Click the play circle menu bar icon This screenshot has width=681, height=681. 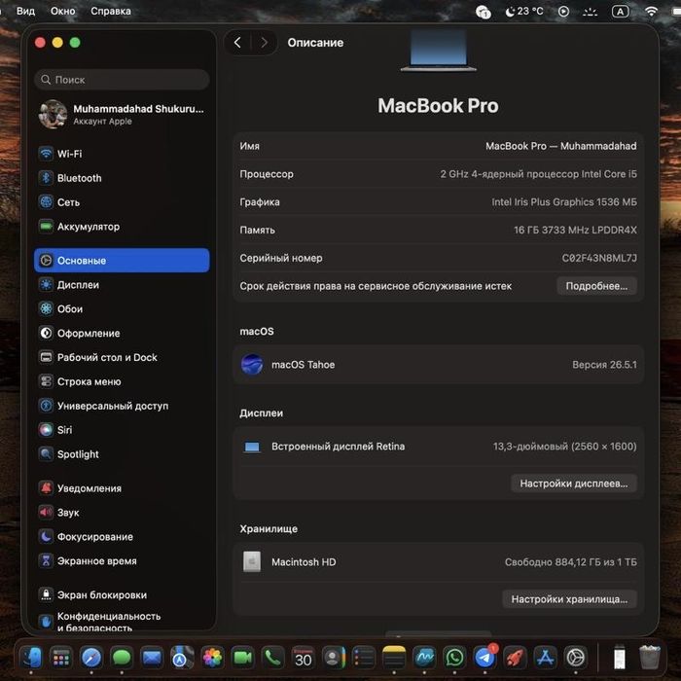click(563, 12)
